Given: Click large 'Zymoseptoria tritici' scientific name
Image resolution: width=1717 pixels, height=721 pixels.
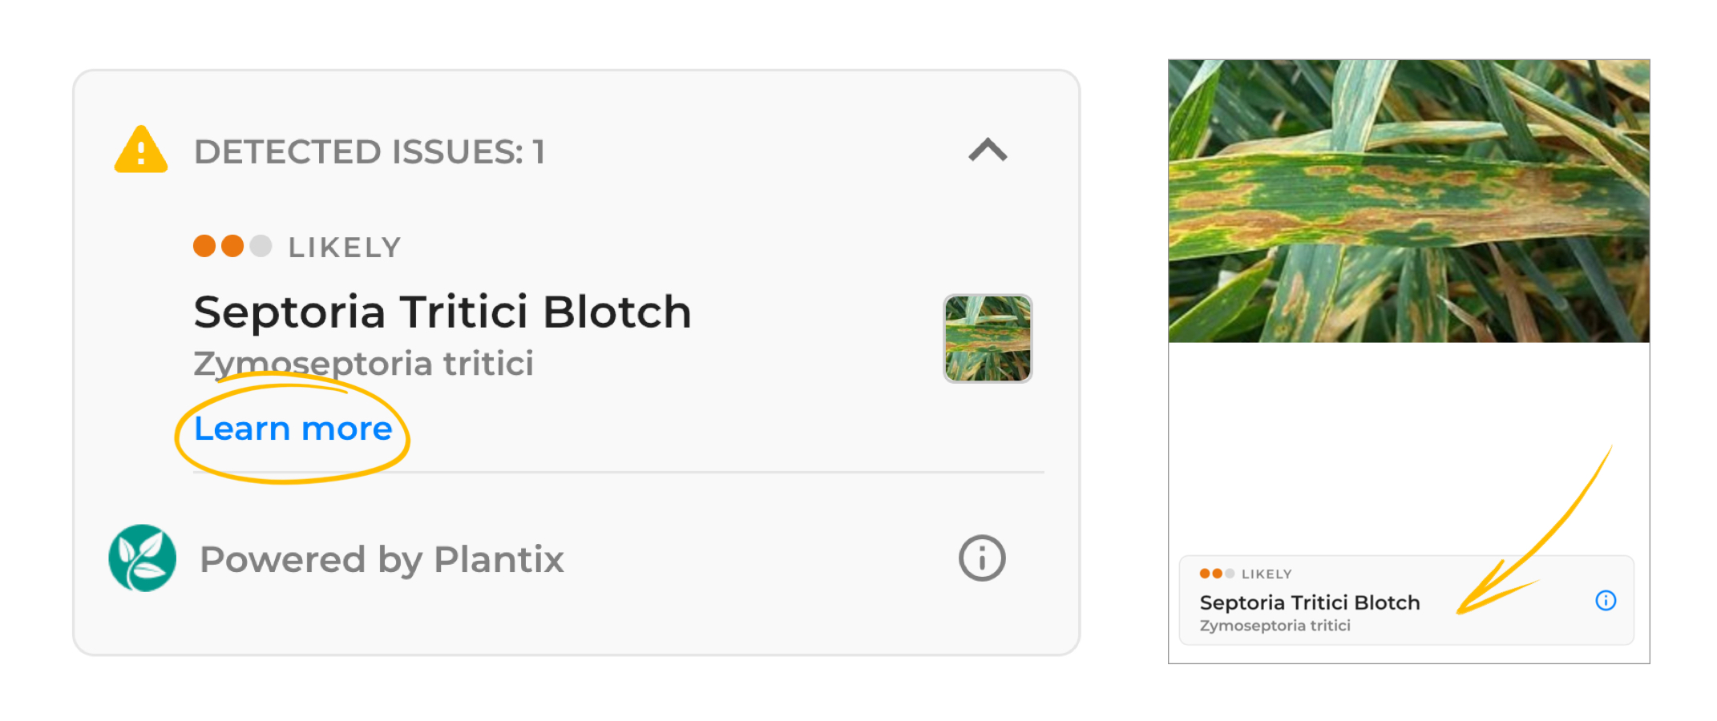Looking at the screenshot, I should (364, 364).
